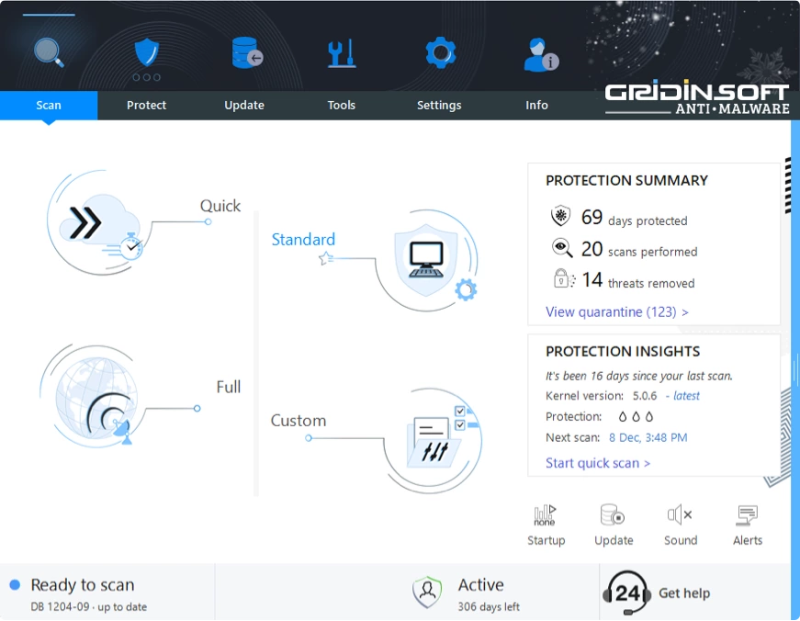800x621 pixels.
Task: Switch to the Update tab
Action: click(244, 105)
